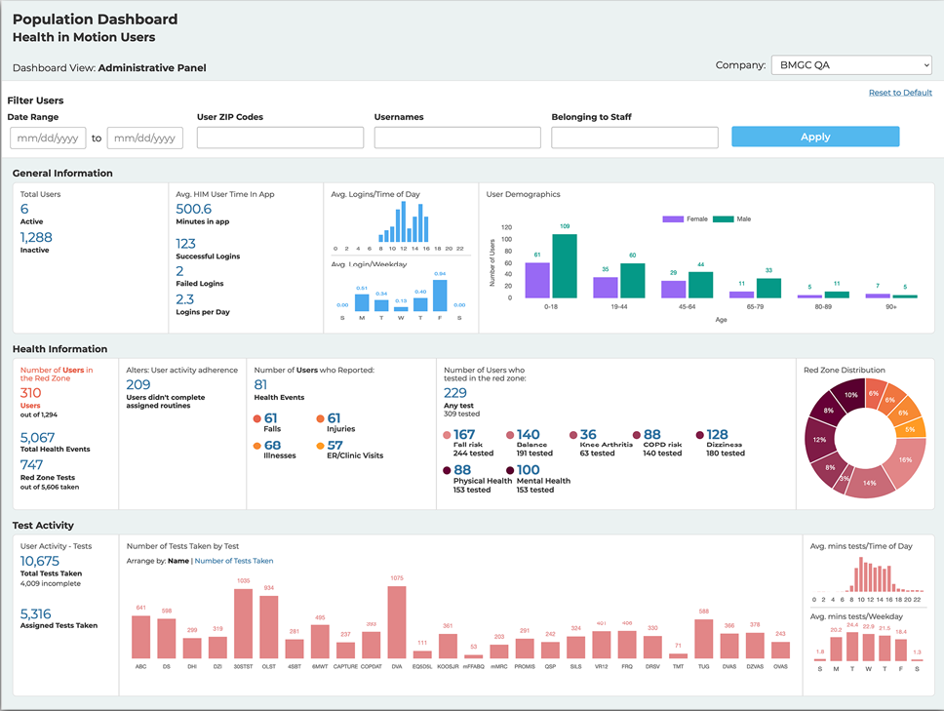944x711 pixels.
Task: Click the Dizziness indicator dot
Action: point(699,435)
